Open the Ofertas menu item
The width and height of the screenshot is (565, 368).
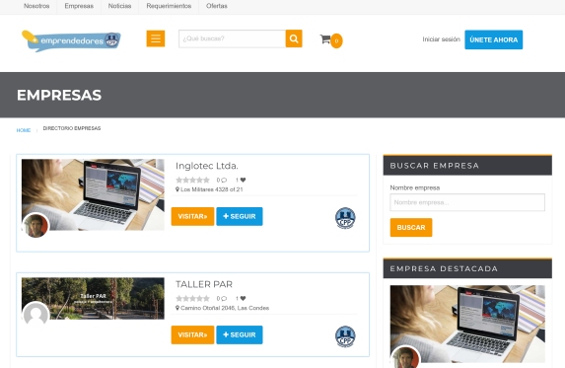(x=217, y=6)
